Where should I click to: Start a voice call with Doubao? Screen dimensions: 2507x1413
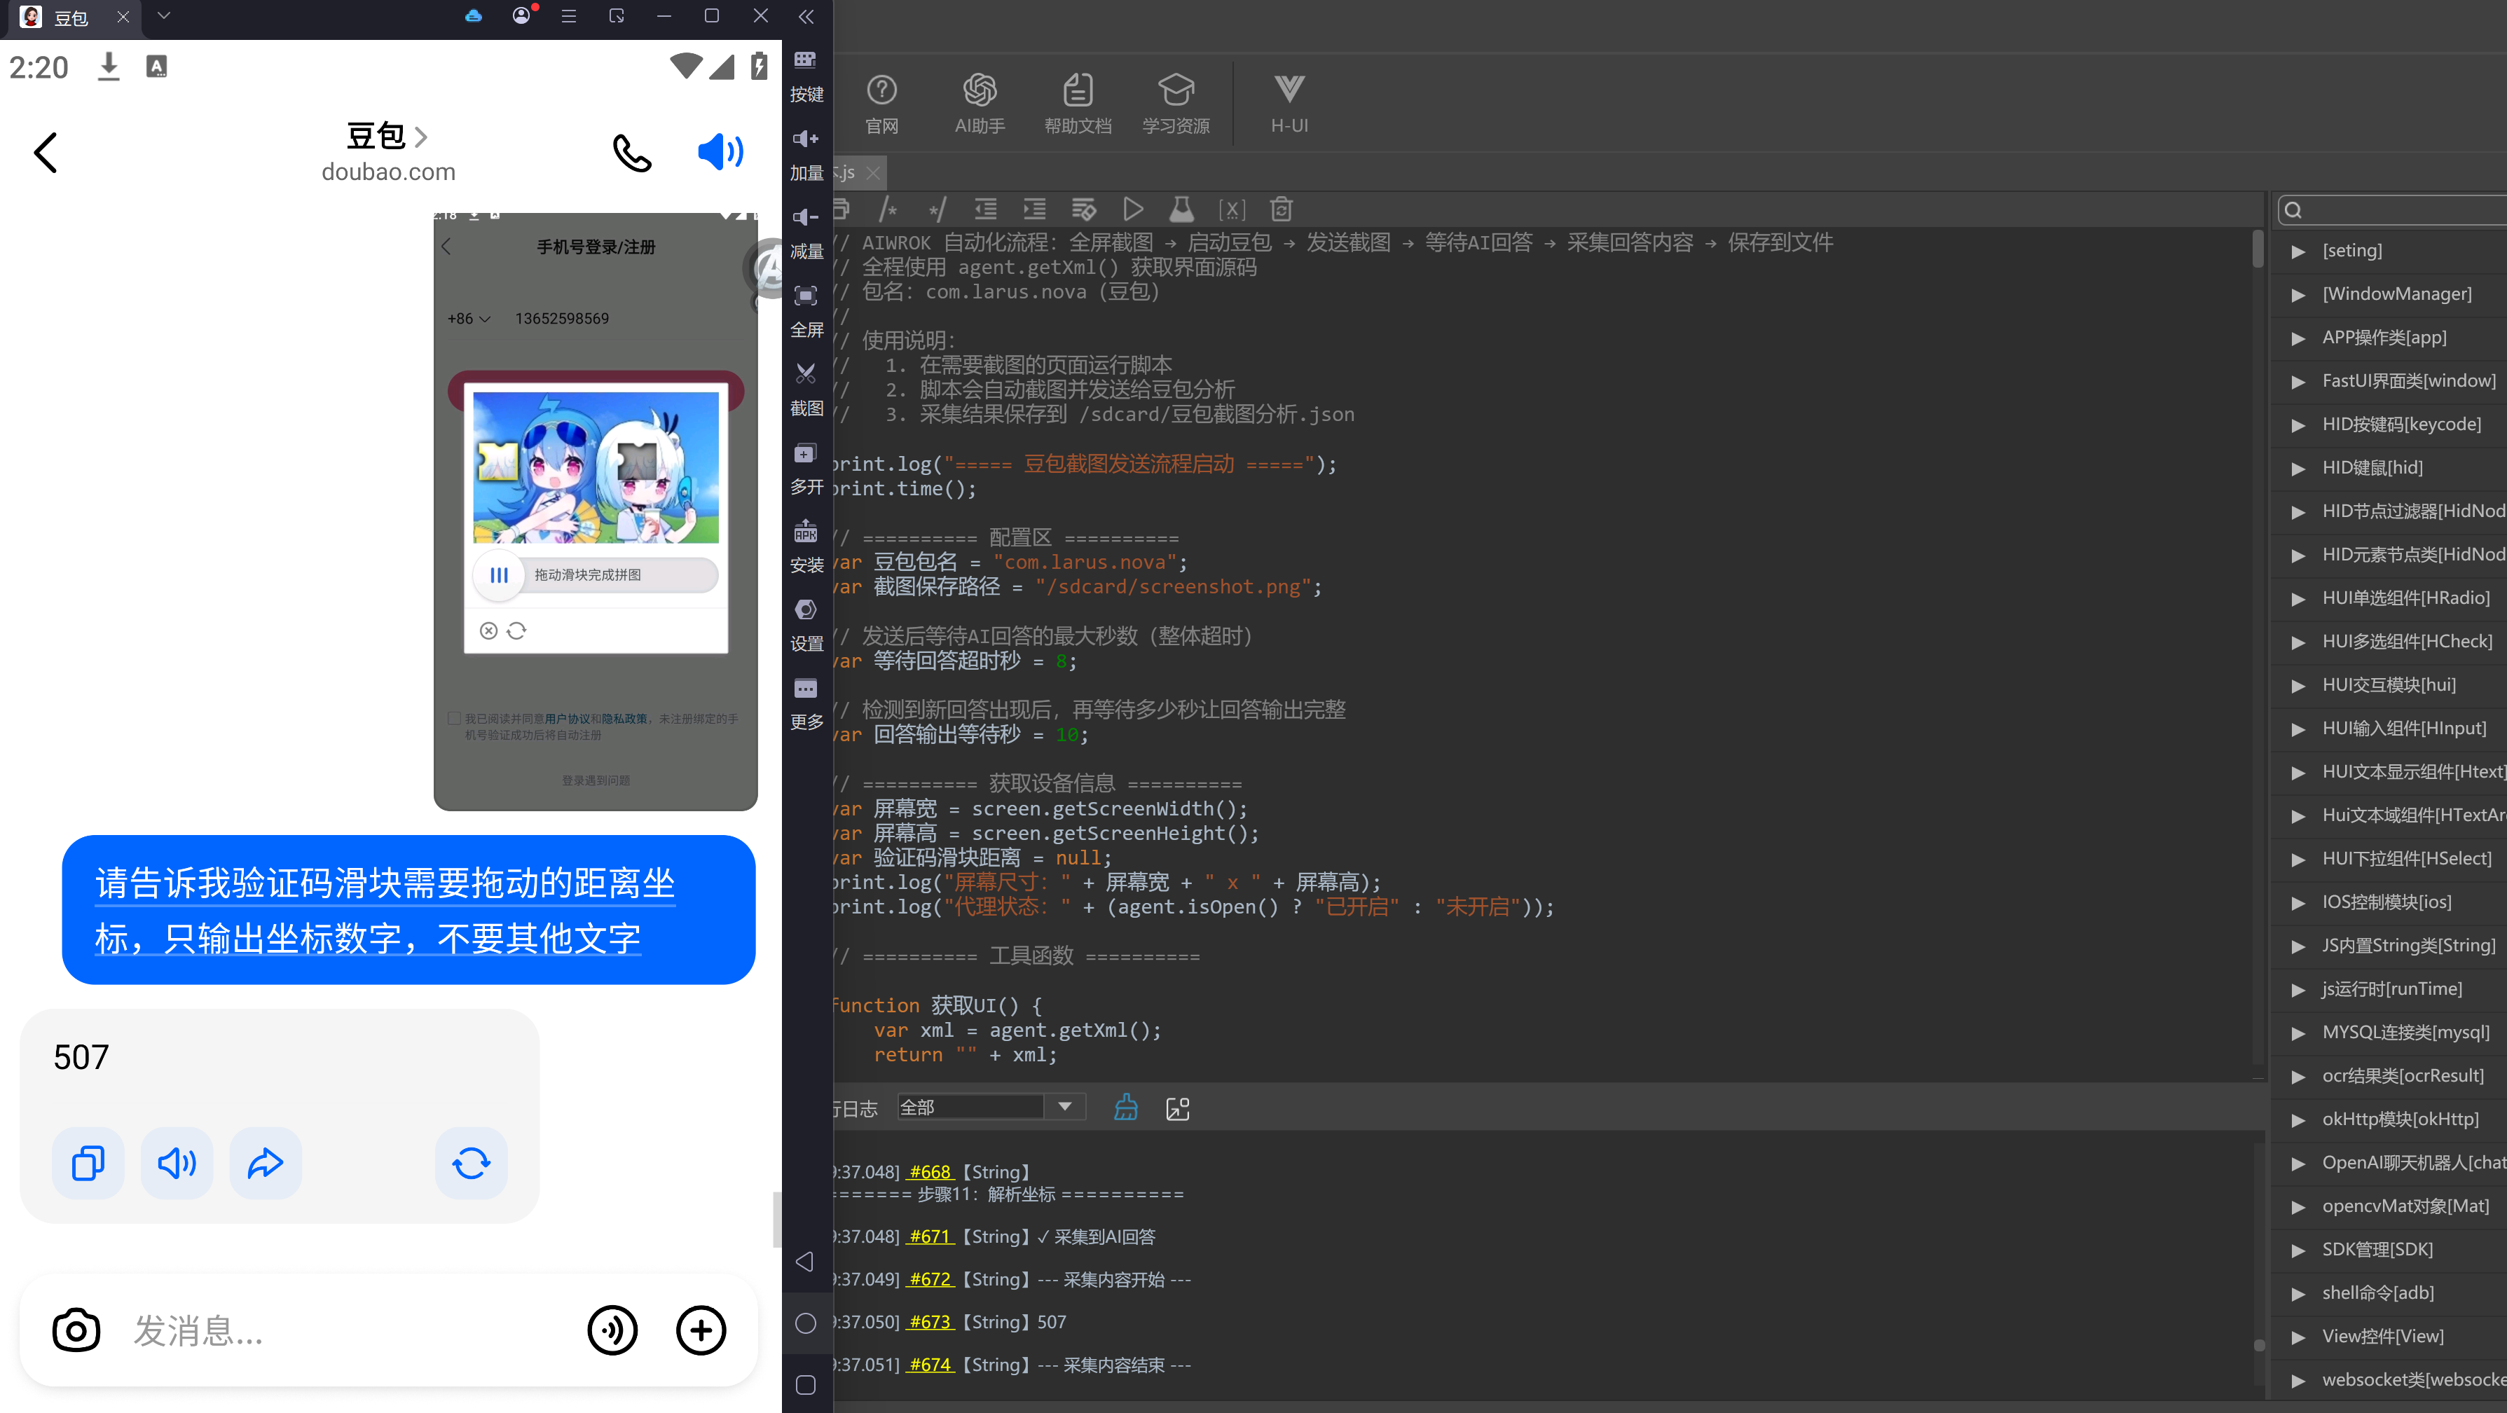631,153
